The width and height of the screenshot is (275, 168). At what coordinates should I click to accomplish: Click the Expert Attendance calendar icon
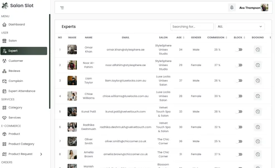point(4,91)
